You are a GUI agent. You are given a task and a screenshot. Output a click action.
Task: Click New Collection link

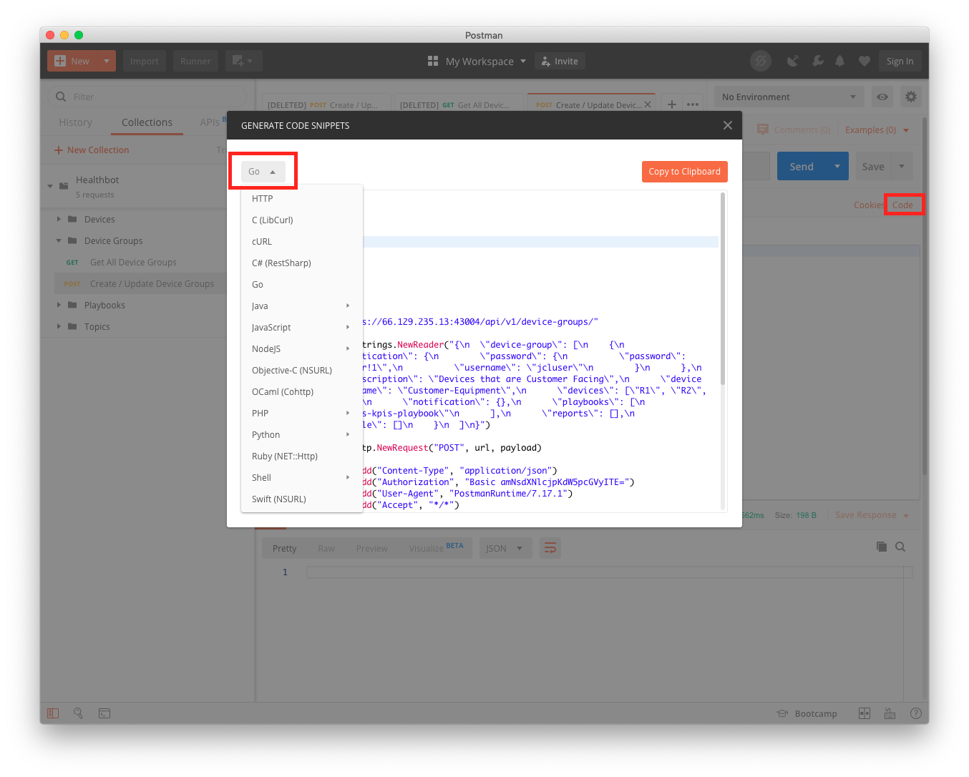pyautogui.click(x=92, y=150)
